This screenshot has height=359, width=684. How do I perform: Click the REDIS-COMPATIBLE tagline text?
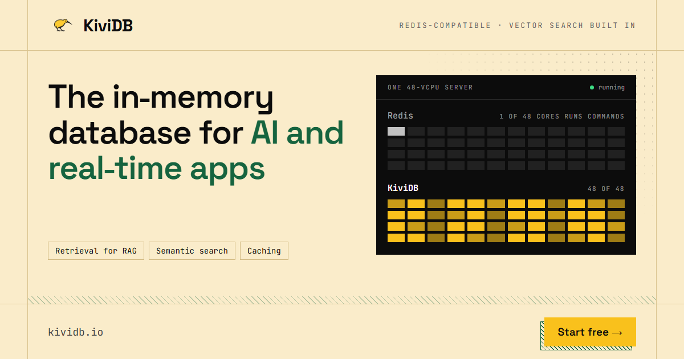click(x=445, y=26)
